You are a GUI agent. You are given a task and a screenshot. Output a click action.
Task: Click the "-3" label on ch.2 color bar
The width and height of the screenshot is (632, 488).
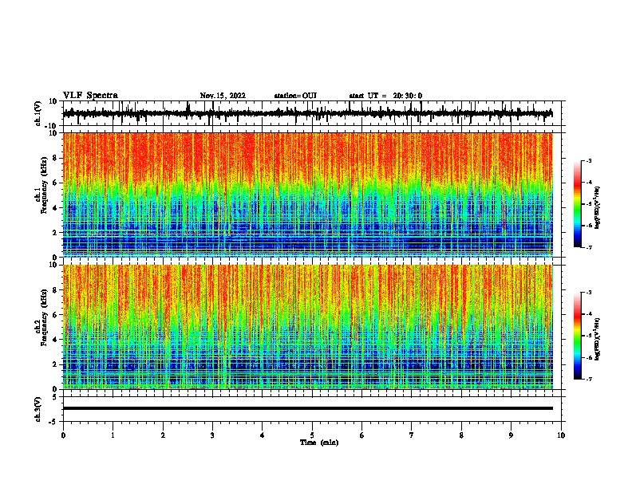[589, 293]
